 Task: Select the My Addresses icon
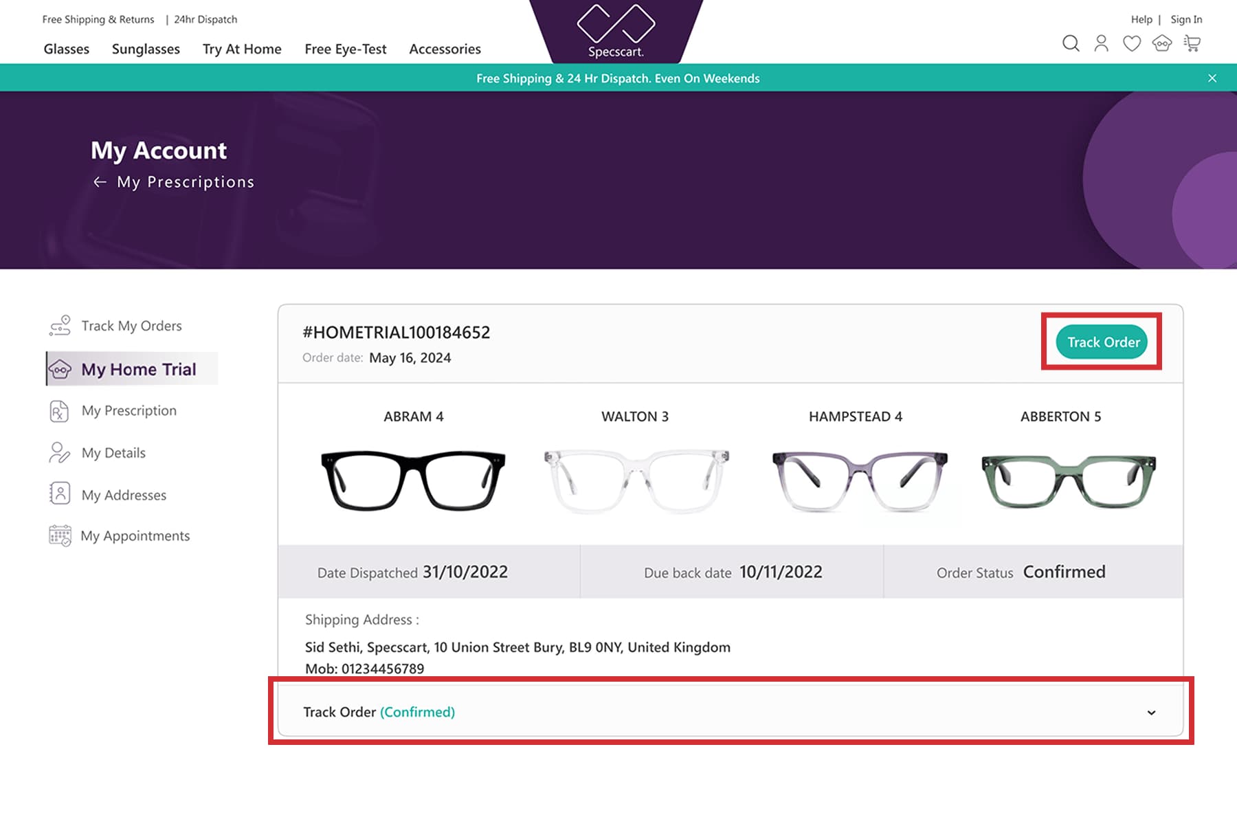(59, 493)
